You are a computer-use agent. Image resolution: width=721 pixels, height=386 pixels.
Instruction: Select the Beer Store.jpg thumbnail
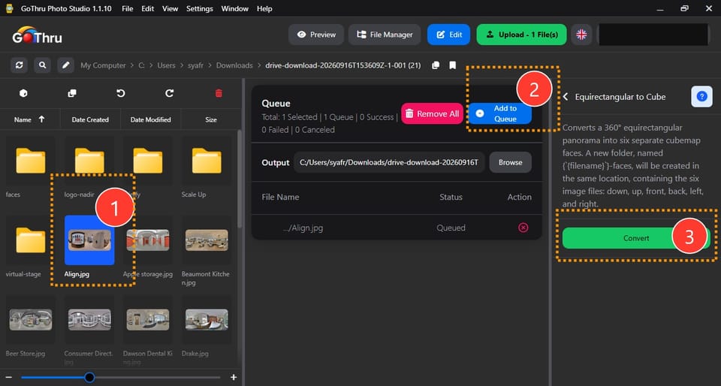tap(30, 320)
